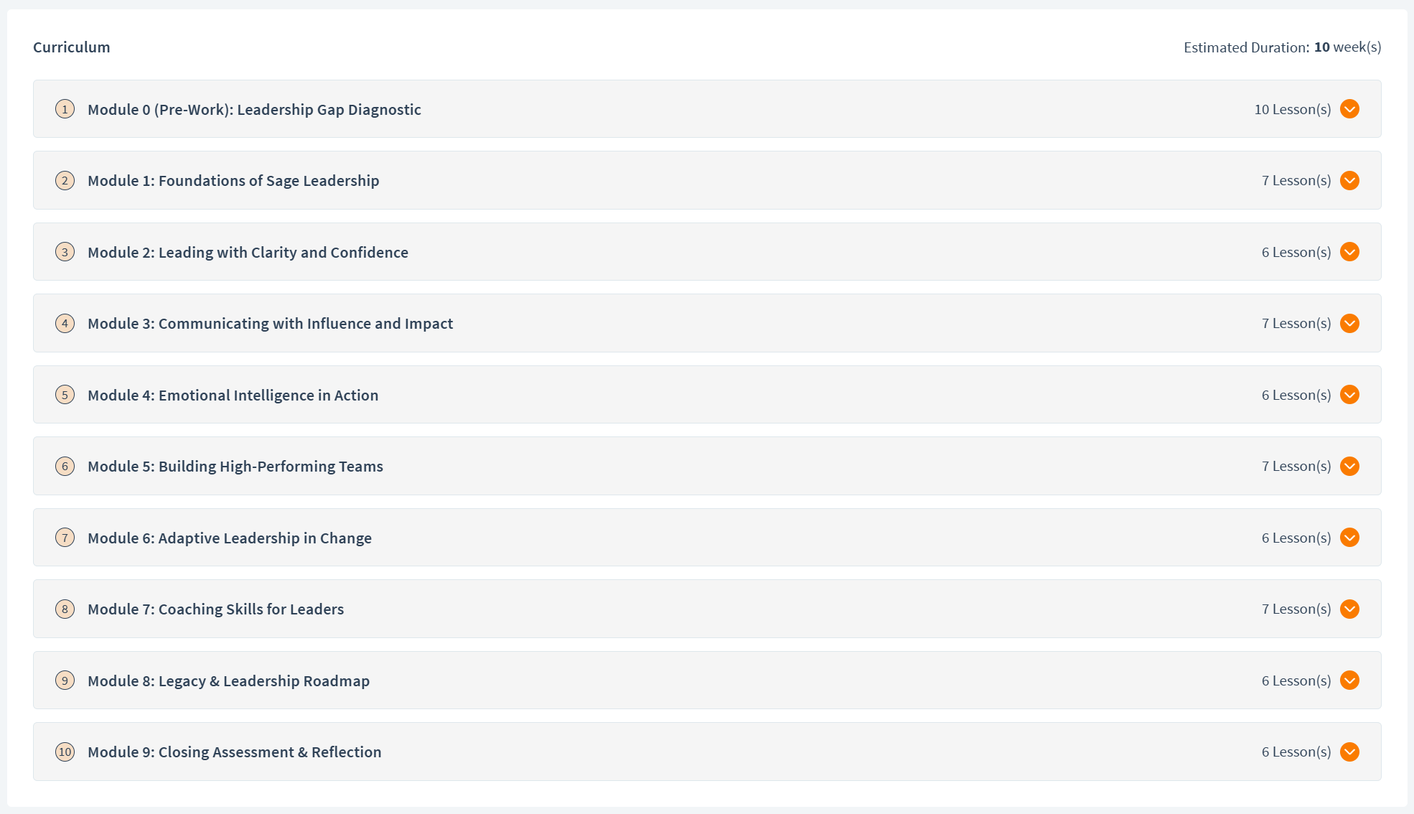This screenshot has height=814, width=1414.
Task: Click orange chevron for Module 2
Action: click(1349, 252)
